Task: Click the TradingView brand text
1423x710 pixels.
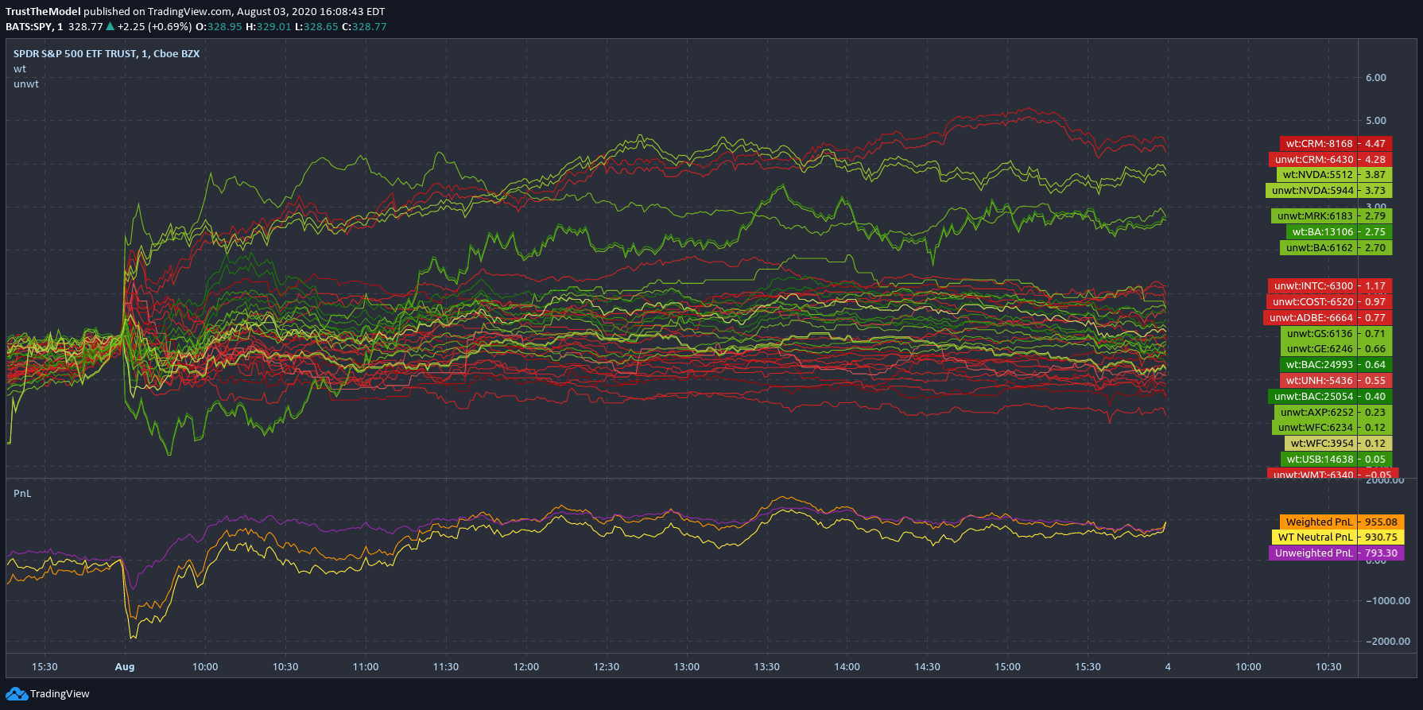Action: click(x=60, y=694)
